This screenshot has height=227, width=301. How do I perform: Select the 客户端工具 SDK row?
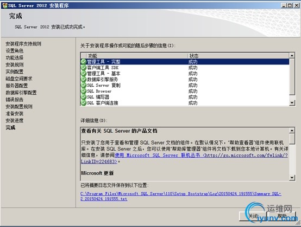click(185, 68)
